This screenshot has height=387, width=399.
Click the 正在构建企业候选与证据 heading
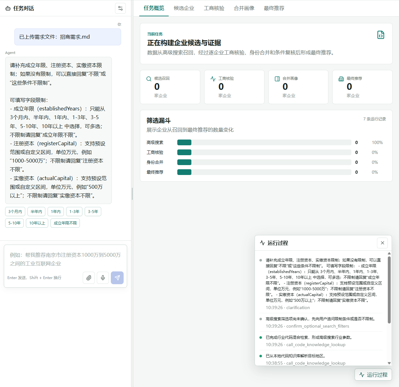pos(184,43)
